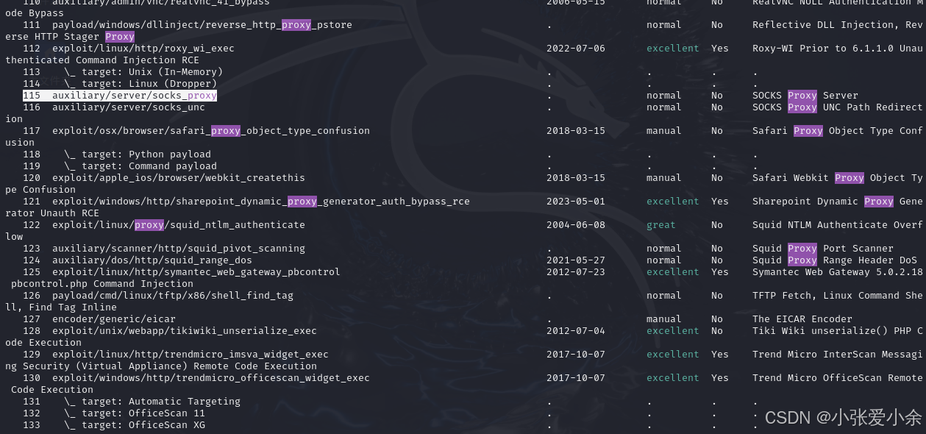Viewport: 926px width, 434px height.
Task: Click auxiliary/scanner/http/squid_pivot_scanning path
Action: point(179,249)
